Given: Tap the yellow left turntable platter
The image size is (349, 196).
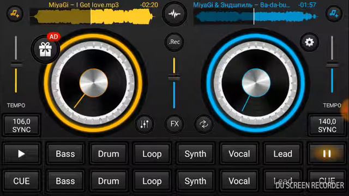Looking at the screenshot, I should (93, 83).
